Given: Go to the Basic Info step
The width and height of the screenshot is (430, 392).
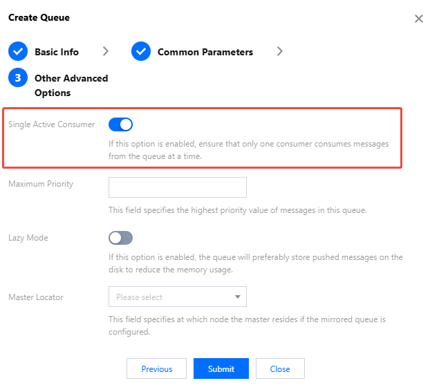Looking at the screenshot, I should 57,52.
